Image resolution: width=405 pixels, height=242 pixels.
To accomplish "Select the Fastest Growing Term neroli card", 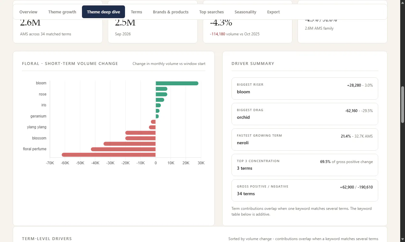I will (305, 139).
